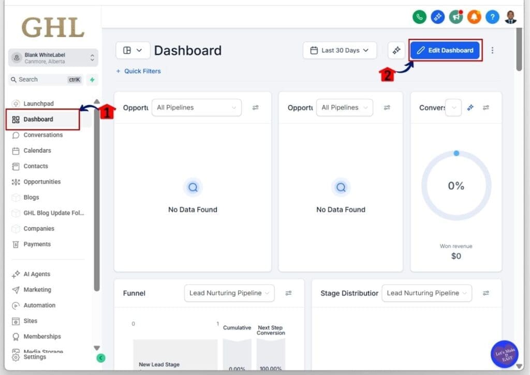Click the 0% conversion donut chart

pos(455,186)
